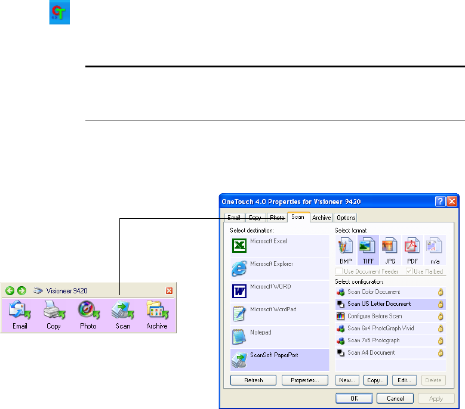The image size is (465, 409).
Task: Click the Copy printer icon on OneTouch panel
Action: (x=53, y=309)
